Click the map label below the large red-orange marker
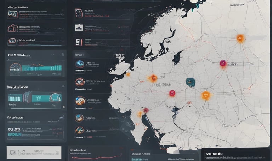 163,85
